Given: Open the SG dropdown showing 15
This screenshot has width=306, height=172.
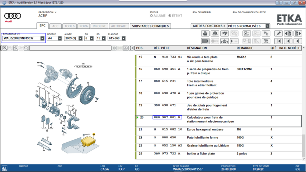Looking at the screenshot, I should point(104,38).
